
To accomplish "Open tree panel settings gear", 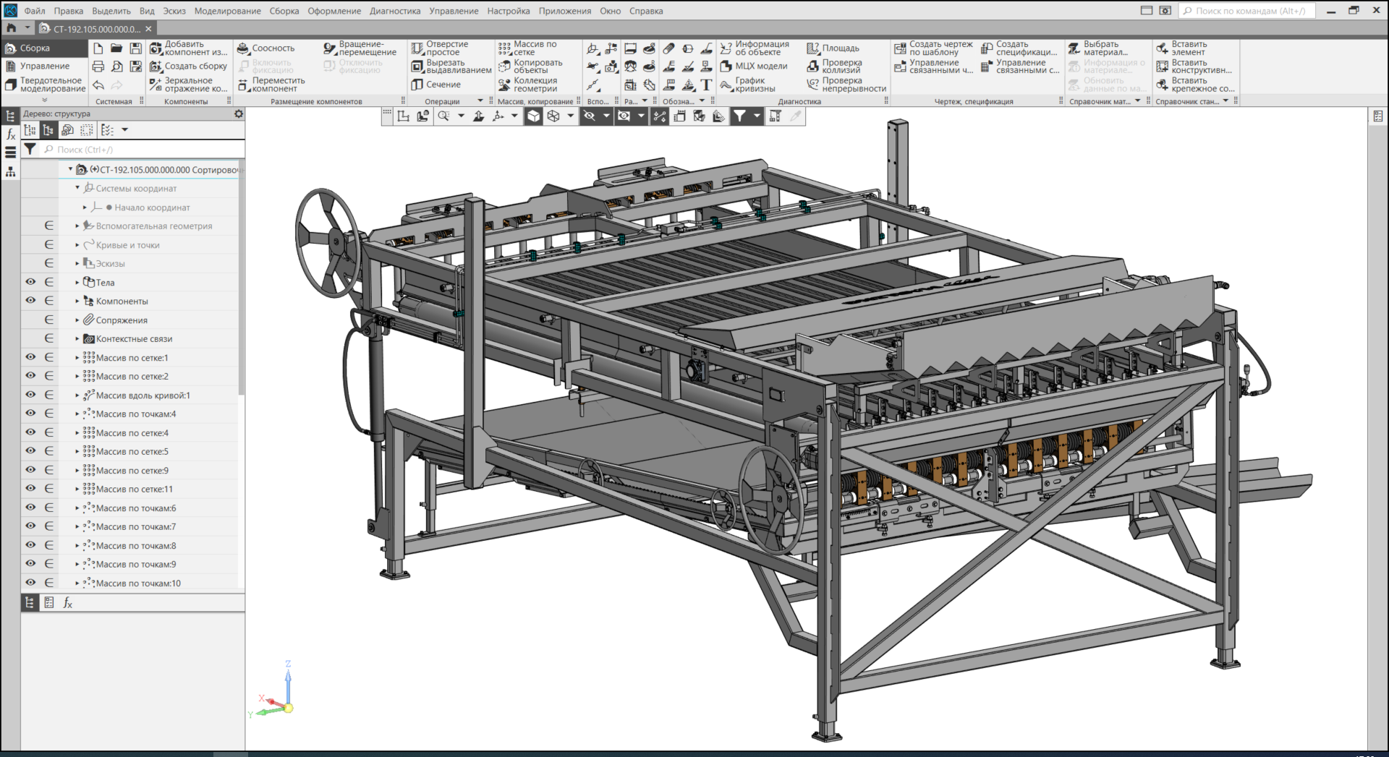I will 239,114.
